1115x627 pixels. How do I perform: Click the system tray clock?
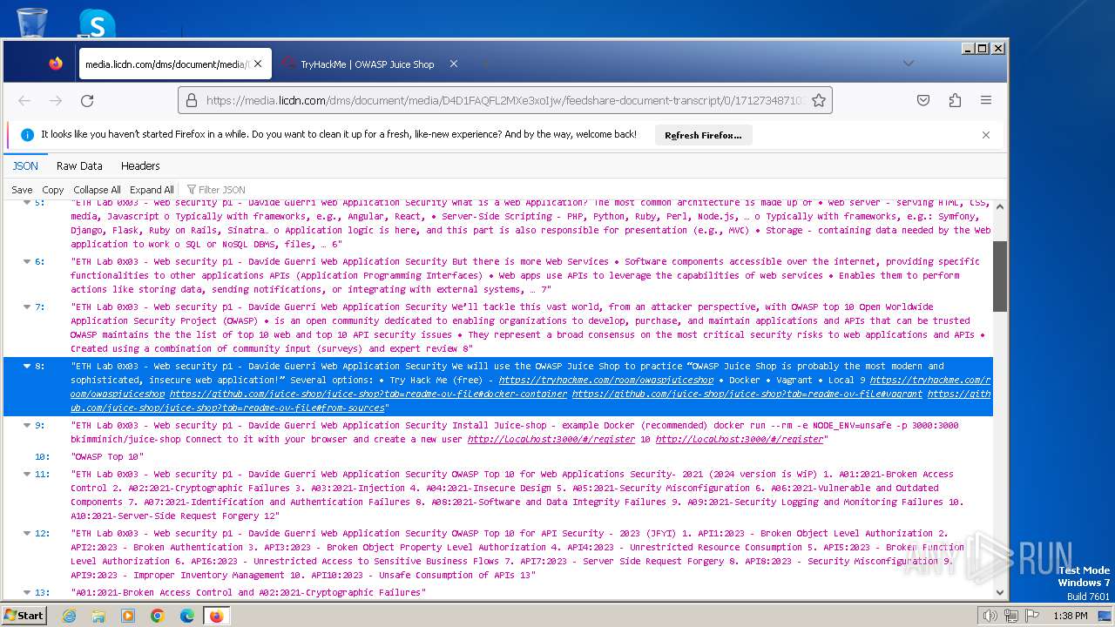1070,616
